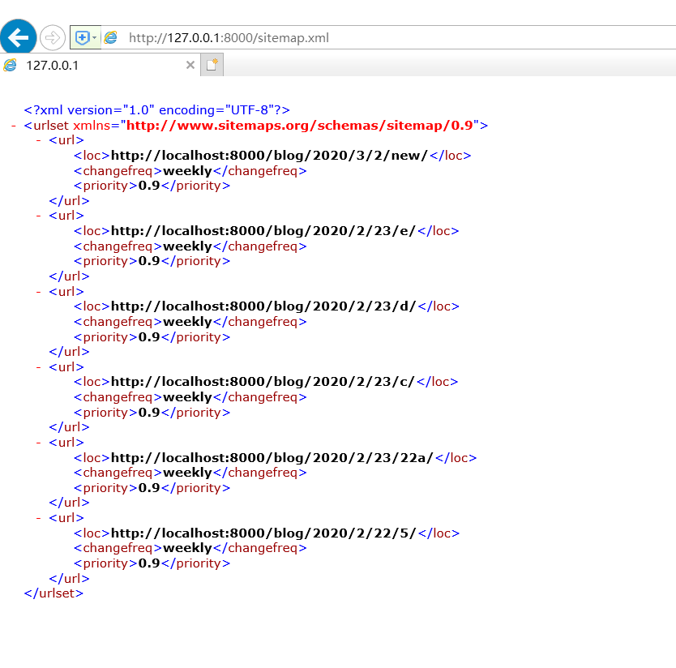
Task: Click loc text http://localhost:8000/blog/2020/3/2/new/
Action: click(269, 156)
